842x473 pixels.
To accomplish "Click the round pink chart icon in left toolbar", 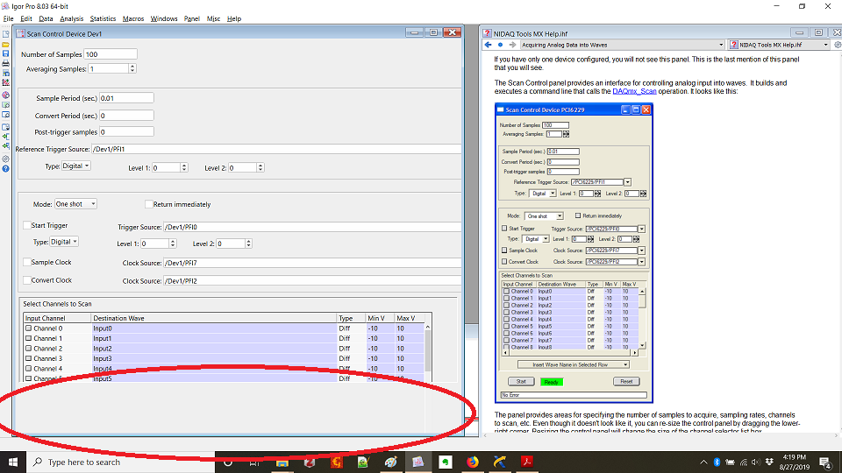I will pyautogui.click(x=5, y=95).
